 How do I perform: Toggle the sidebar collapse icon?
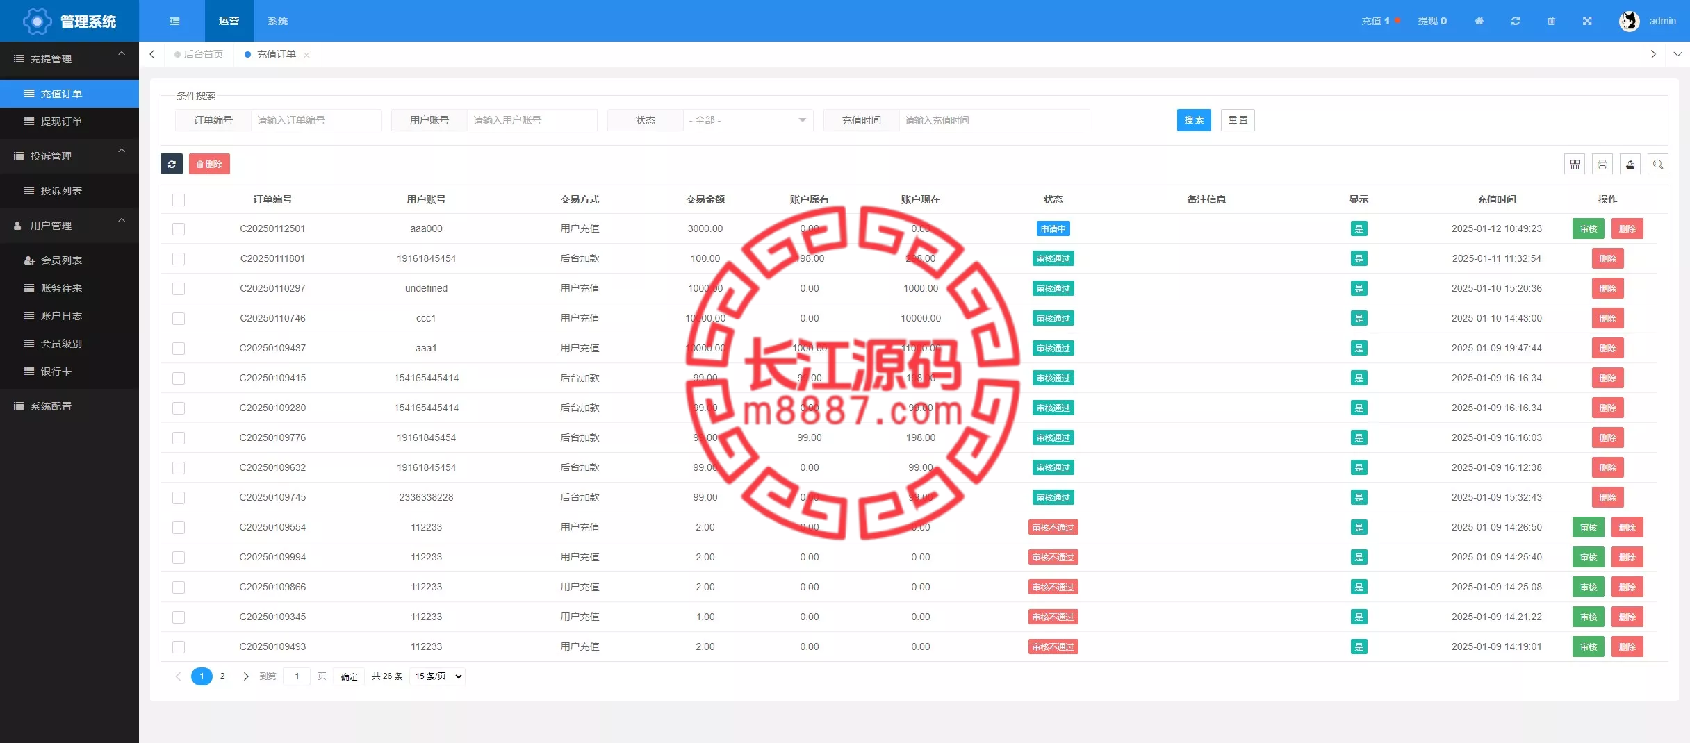(174, 21)
